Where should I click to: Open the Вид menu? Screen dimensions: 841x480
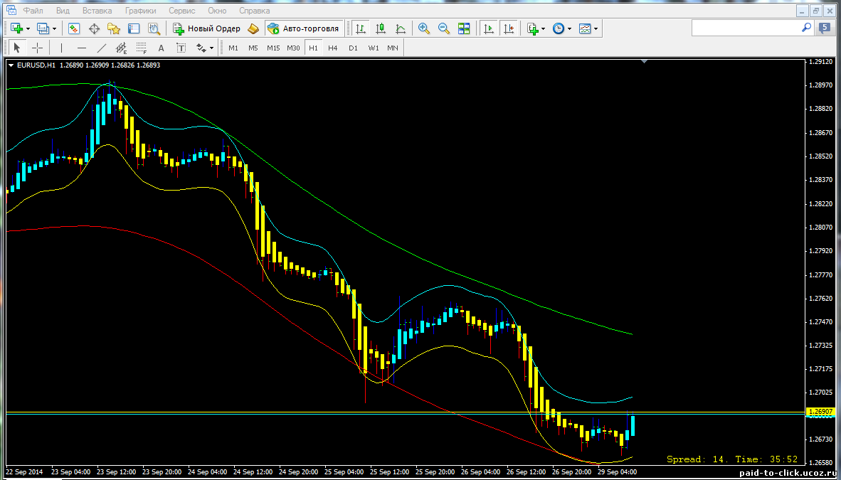click(63, 10)
